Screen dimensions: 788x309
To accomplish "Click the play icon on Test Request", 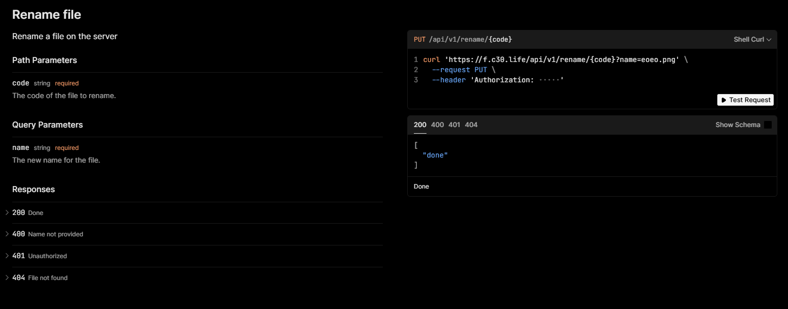I will (724, 100).
